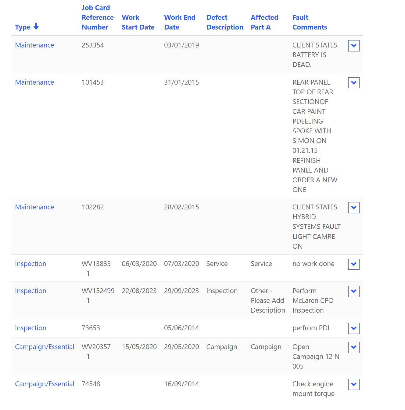Expand row menu for job card 253354
Image resolution: width=405 pixels, height=410 pixels.
coord(353,46)
